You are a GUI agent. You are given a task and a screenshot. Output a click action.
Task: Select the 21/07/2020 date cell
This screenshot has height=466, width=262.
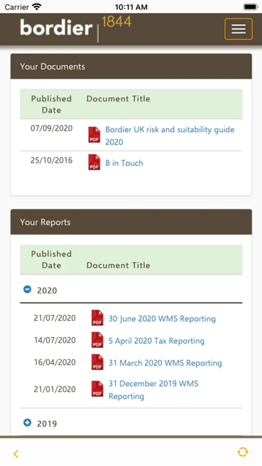(x=55, y=318)
